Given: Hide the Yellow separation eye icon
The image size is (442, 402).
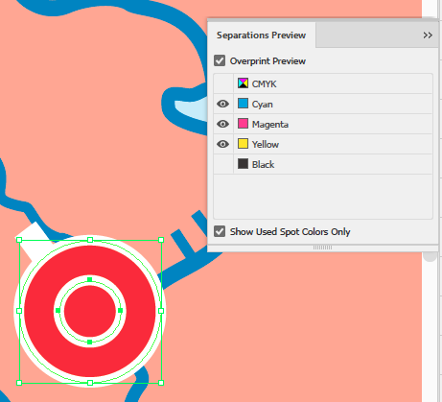Looking at the screenshot, I should click(x=223, y=144).
